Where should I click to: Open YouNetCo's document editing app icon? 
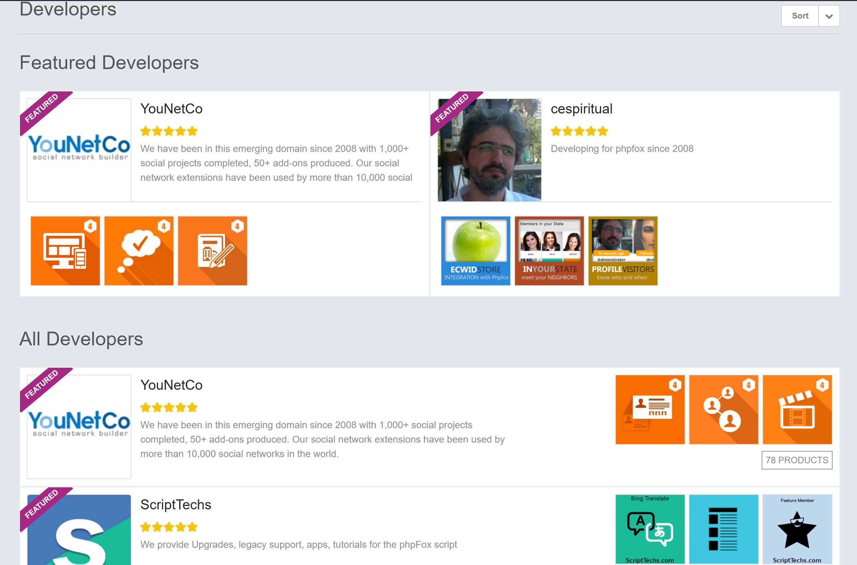(213, 251)
